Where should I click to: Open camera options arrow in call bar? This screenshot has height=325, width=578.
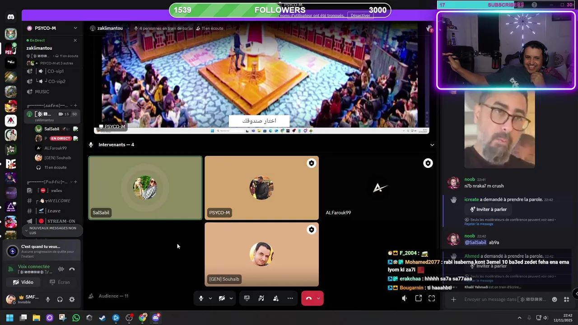point(231,298)
